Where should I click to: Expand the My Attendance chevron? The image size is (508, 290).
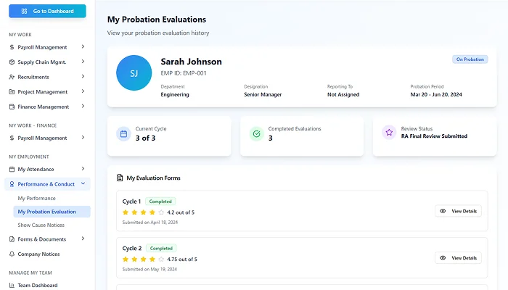83,169
